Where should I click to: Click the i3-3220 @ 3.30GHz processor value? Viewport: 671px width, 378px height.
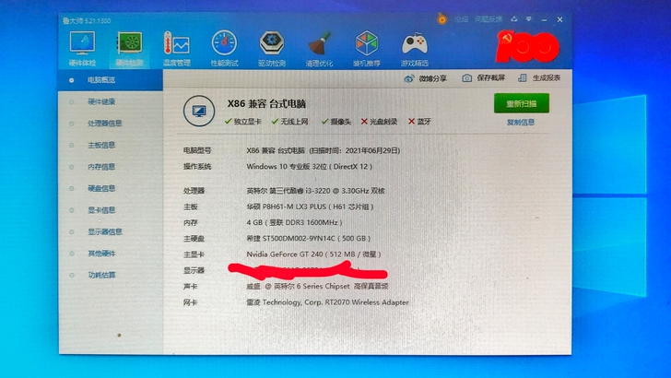[315, 191]
